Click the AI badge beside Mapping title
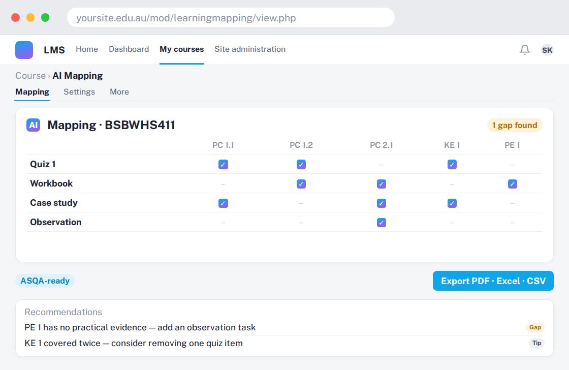The image size is (569, 370). (x=34, y=125)
